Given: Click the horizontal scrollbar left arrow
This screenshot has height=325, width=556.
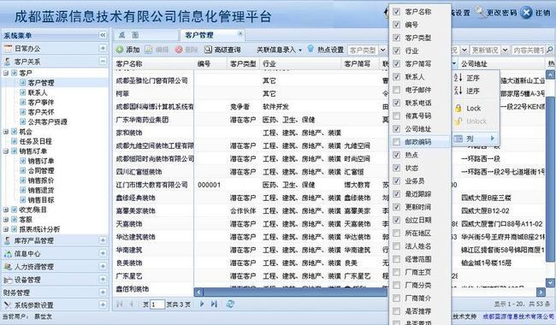Looking at the screenshot, I should click(198, 292).
